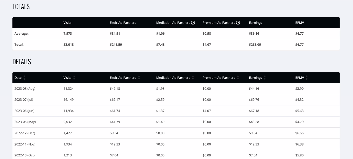Select May mediation value $1.49
The height and width of the screenshot is (159, 353).
[x=160, y=122]
